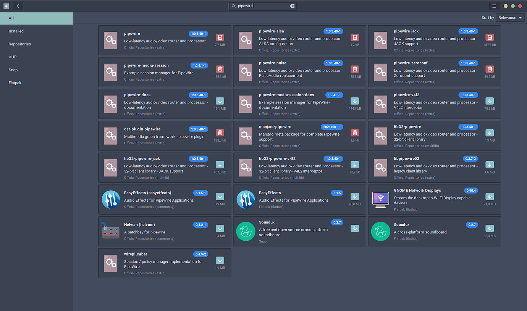Select the All category in sidebar

36,18
